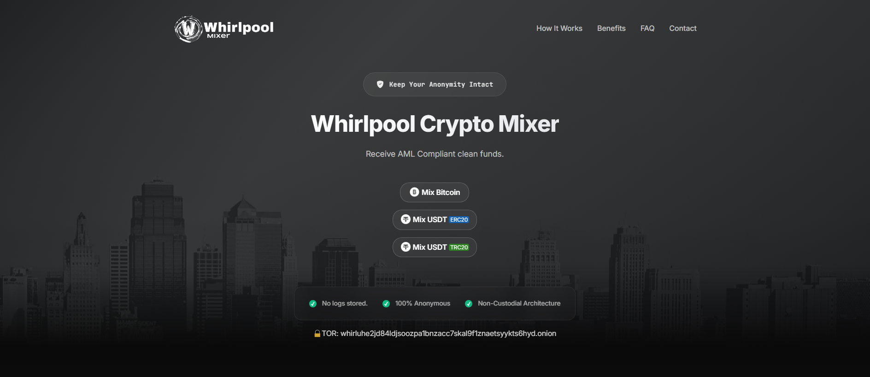Select the No logs stored text
Screen dimensions: 870x377
(x=345, y=303)
